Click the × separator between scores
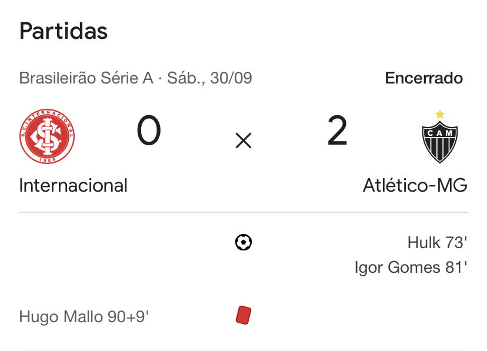The image size is (487, 351). [x=243, y=141]
